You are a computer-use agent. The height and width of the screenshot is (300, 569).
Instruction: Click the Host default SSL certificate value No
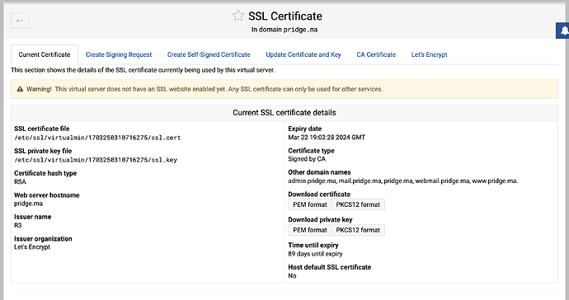[x=292, y=276]
